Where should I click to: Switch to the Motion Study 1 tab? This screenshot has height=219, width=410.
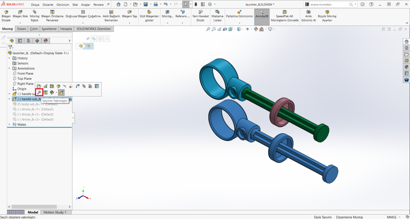point(55,212)
